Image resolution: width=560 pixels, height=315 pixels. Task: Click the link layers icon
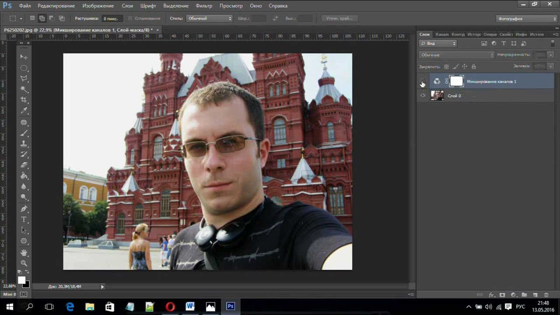click(480, 295)
